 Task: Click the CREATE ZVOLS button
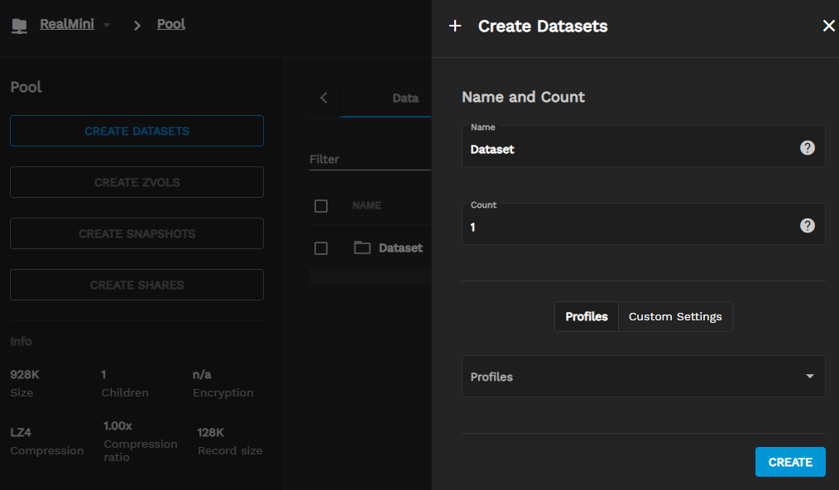tap(137, 182)
